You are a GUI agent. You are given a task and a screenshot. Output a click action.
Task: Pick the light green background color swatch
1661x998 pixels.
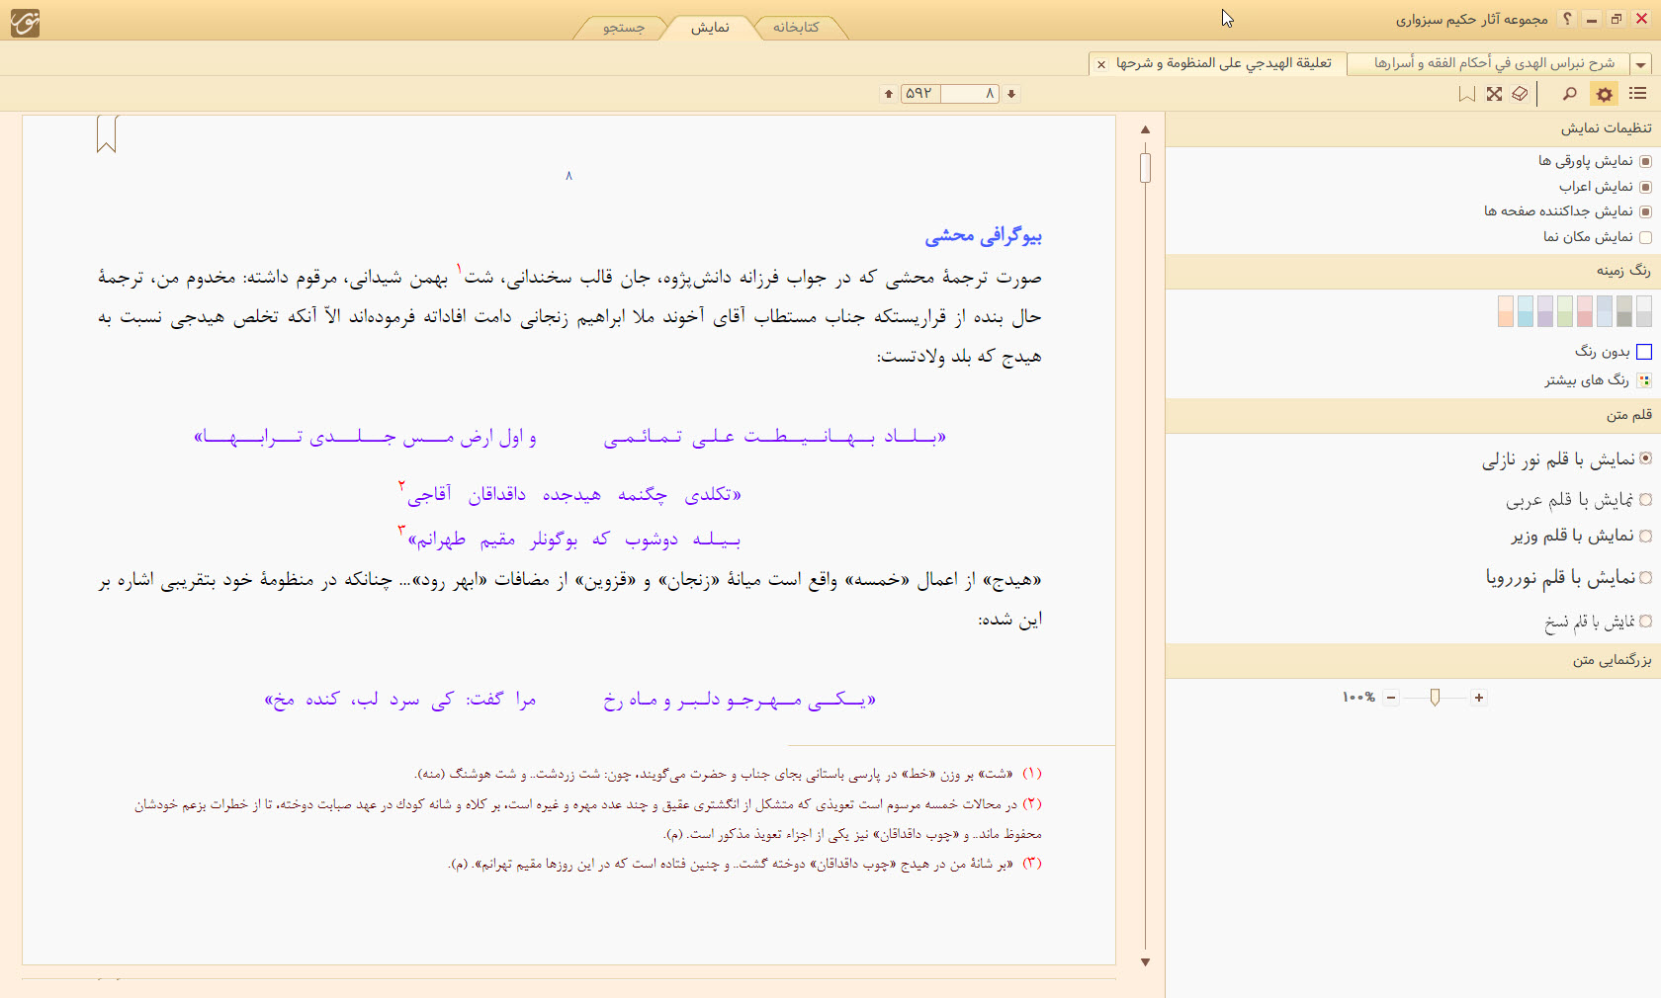click(x=1565, y=311)
